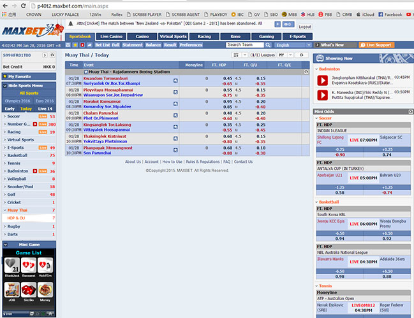
Task: Switch to the Keno tab
Action: [x=235, y=37]
